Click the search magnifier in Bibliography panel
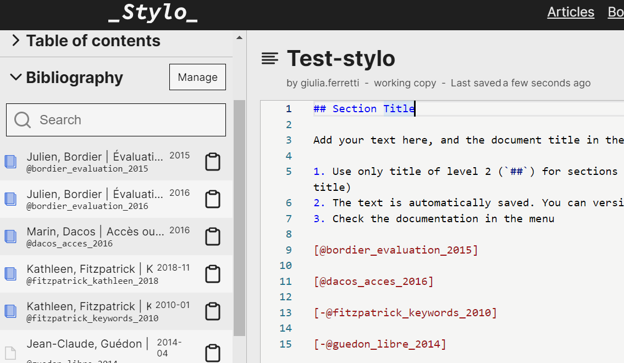Viewport: 624px width, 363px height. point(22,119)
